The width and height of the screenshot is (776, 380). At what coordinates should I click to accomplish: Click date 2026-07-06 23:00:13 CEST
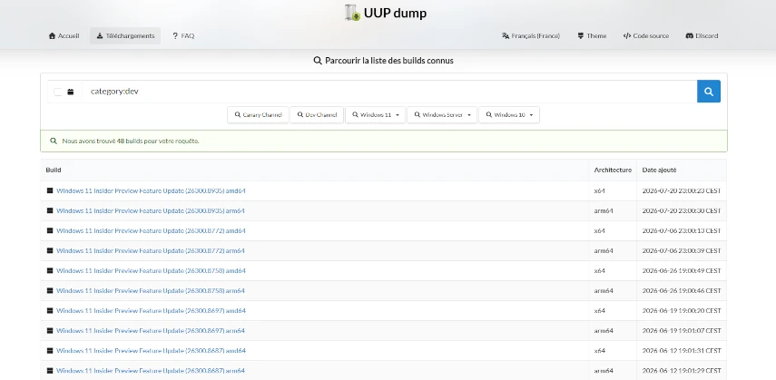(x=682, y=231)
